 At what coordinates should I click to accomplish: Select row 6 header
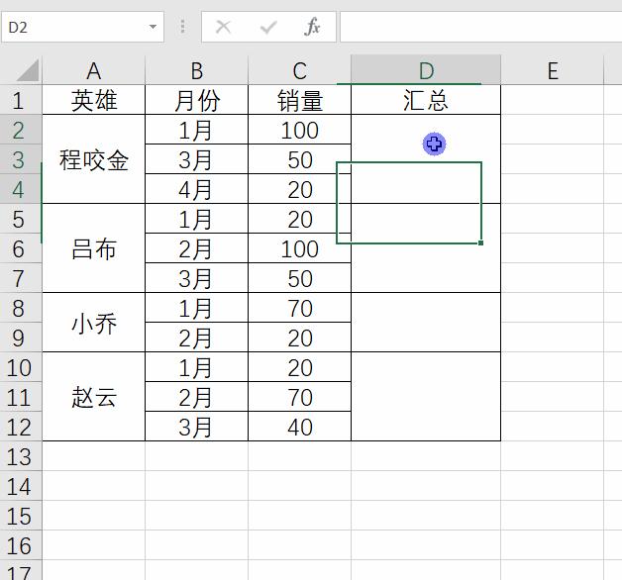21,248
